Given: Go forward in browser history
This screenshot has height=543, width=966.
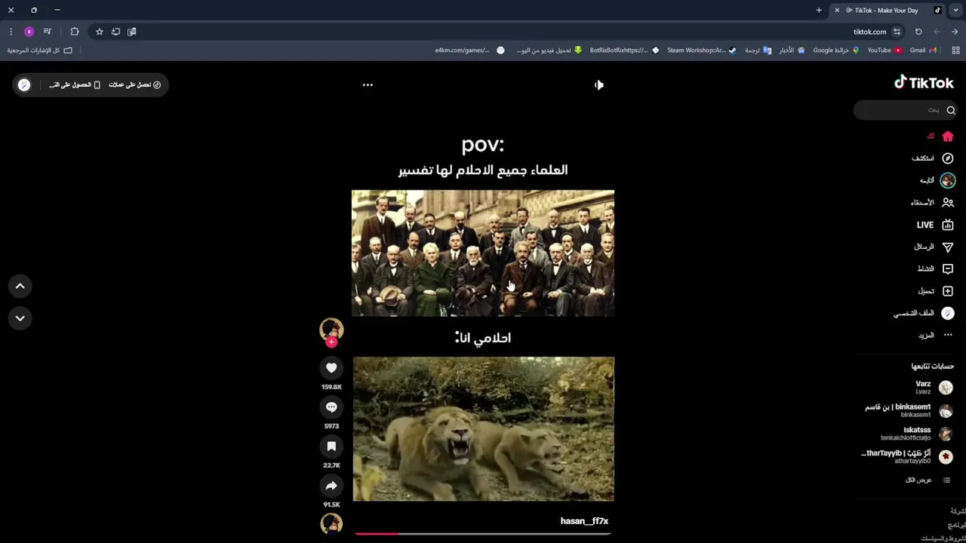Looking at the screenshot, I should click(937, 32).
